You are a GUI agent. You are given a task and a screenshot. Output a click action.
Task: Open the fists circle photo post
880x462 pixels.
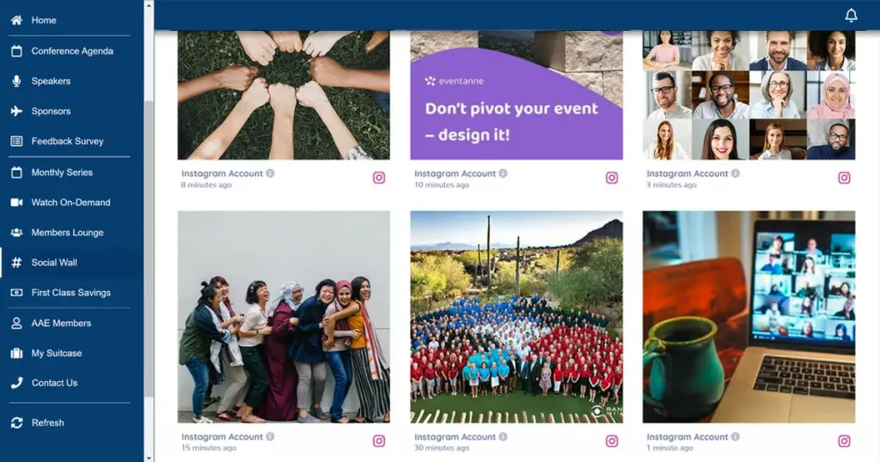pyautogui.click(x=284, y=95)
